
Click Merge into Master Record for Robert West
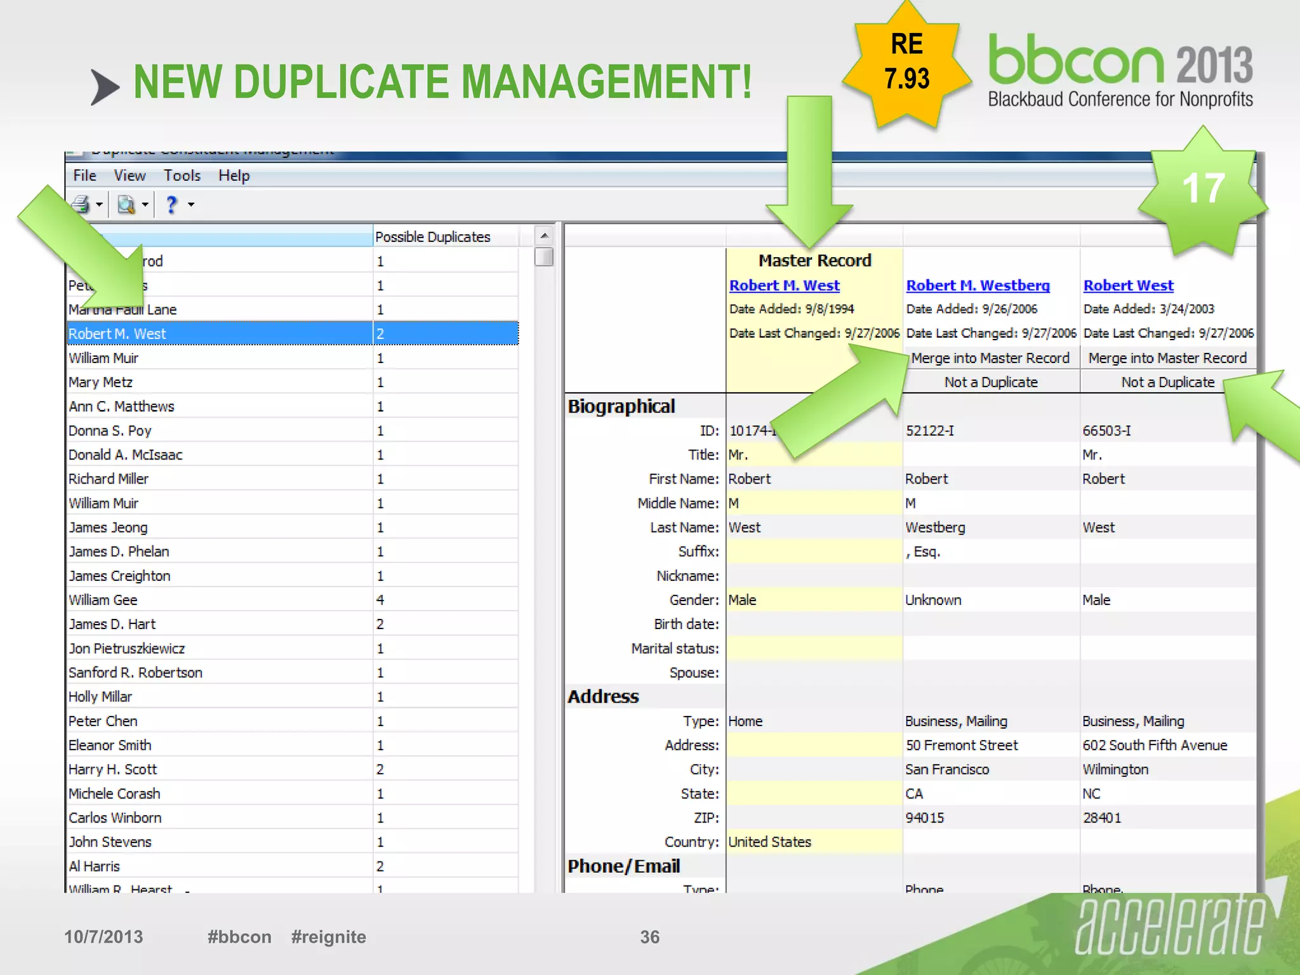tap(1168, 358)
